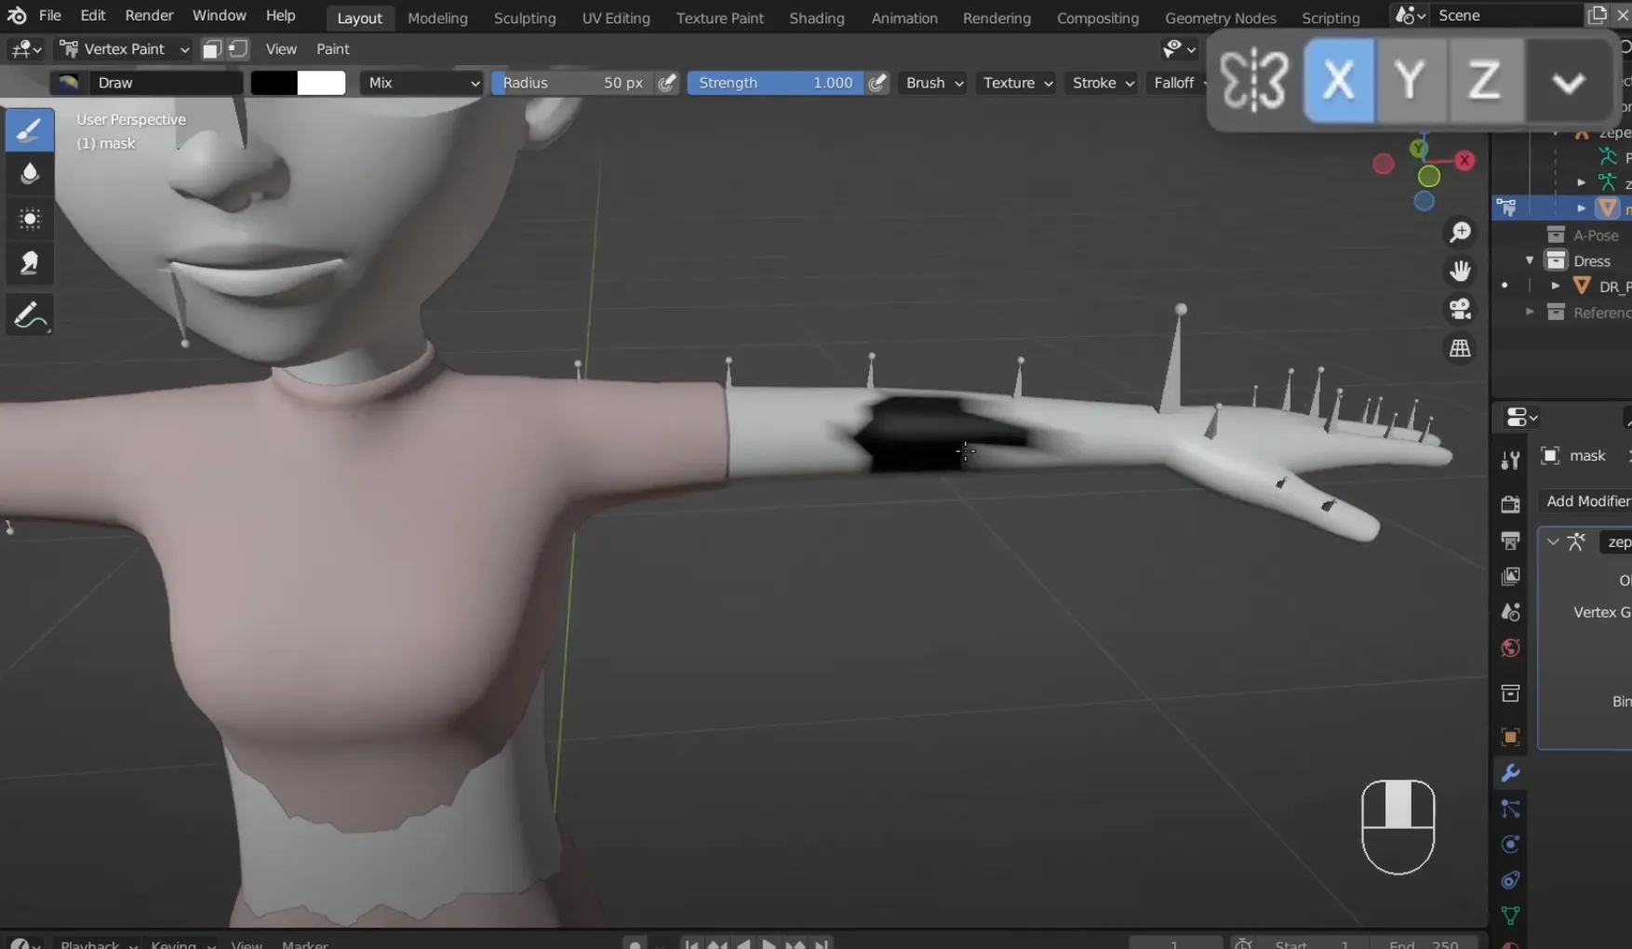
Task: Open the View menu in viewport header
Action: click(281, 49)
